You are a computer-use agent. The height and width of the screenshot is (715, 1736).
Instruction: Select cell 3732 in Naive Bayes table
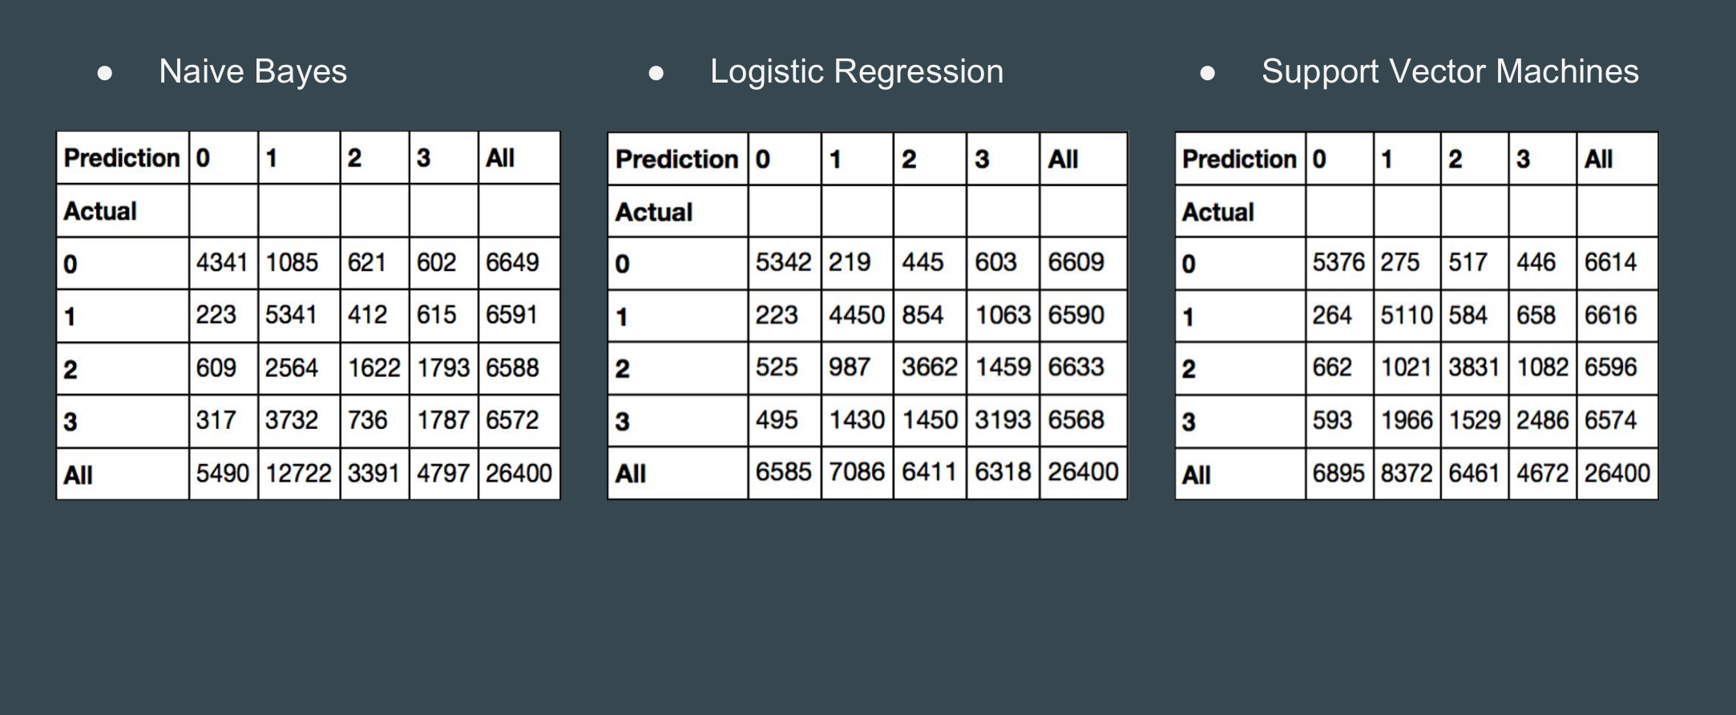coord(292,420)
